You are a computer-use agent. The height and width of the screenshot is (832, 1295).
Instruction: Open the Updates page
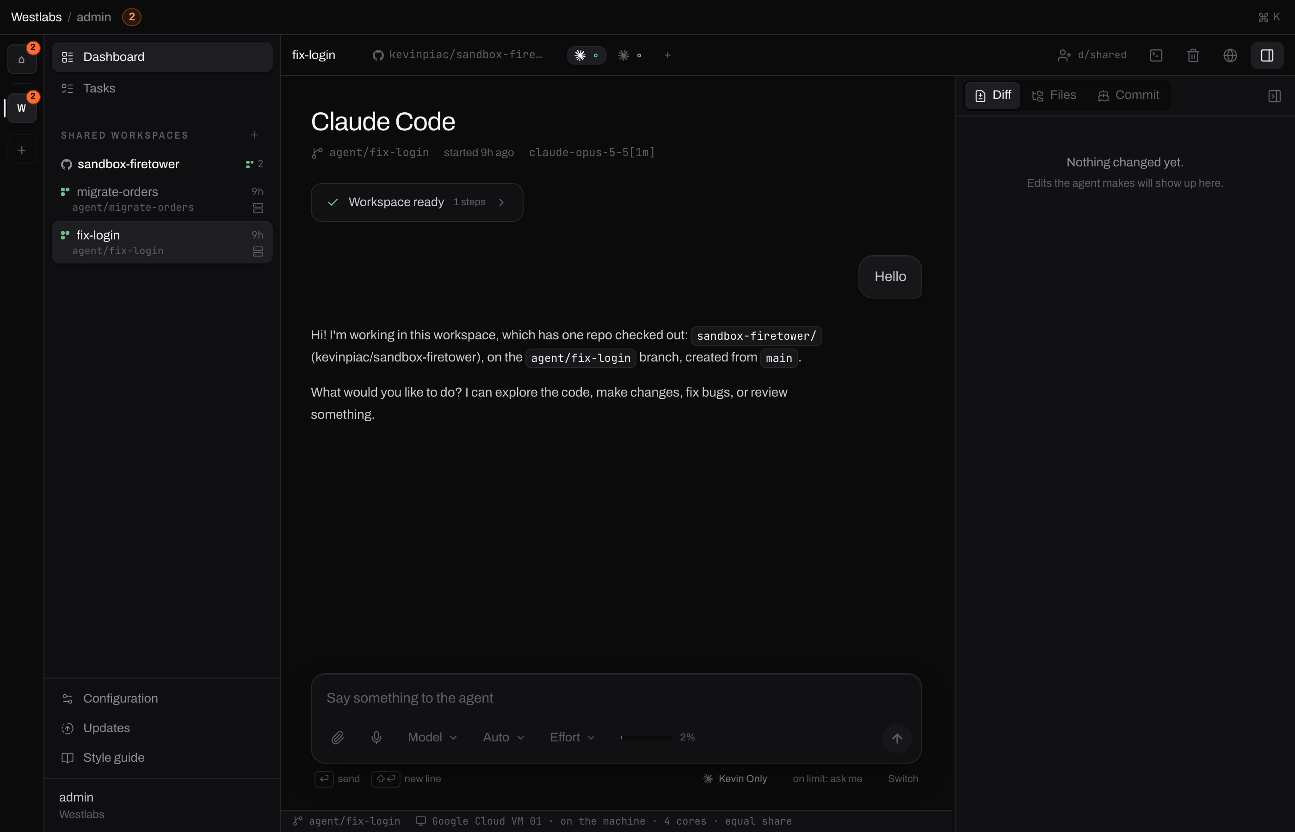pyautogui.click(x=162, y=728)
